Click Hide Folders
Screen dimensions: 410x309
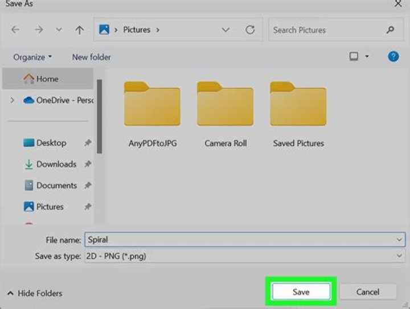(x=35, y=293)
